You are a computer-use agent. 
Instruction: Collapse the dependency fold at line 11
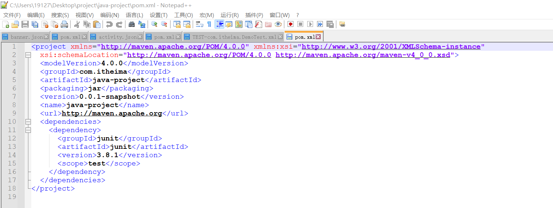click(x=28, y=130)
